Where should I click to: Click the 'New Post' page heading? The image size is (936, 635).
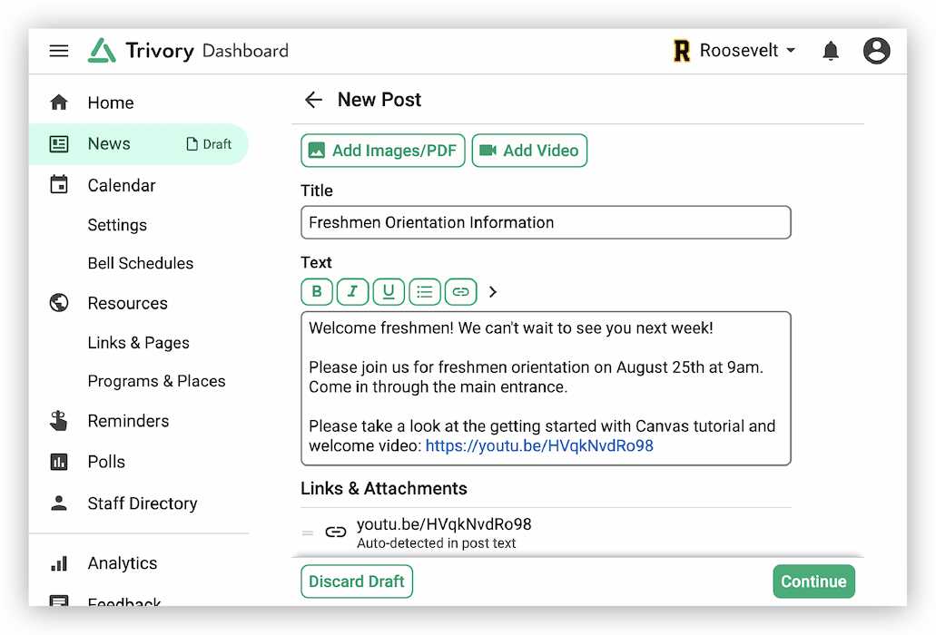coord(379,100)
